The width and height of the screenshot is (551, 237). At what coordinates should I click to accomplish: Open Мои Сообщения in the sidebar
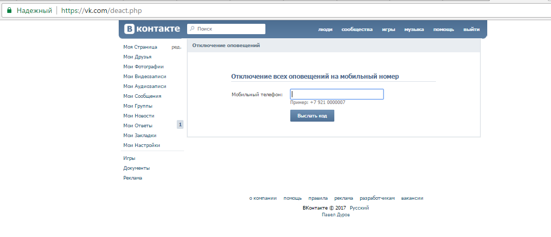142,96
